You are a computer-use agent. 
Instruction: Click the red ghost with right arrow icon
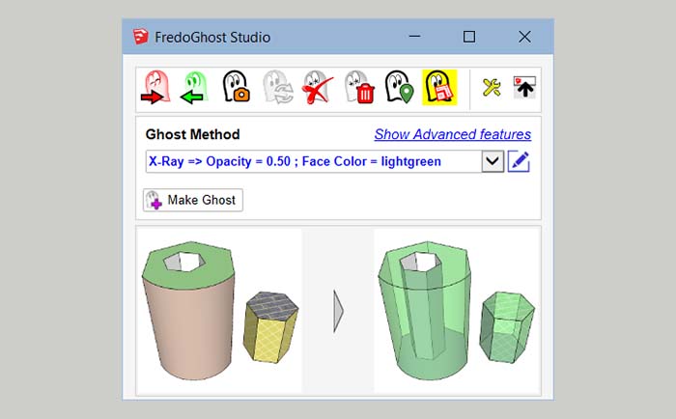pyautogui.click(x=156, y=88)
